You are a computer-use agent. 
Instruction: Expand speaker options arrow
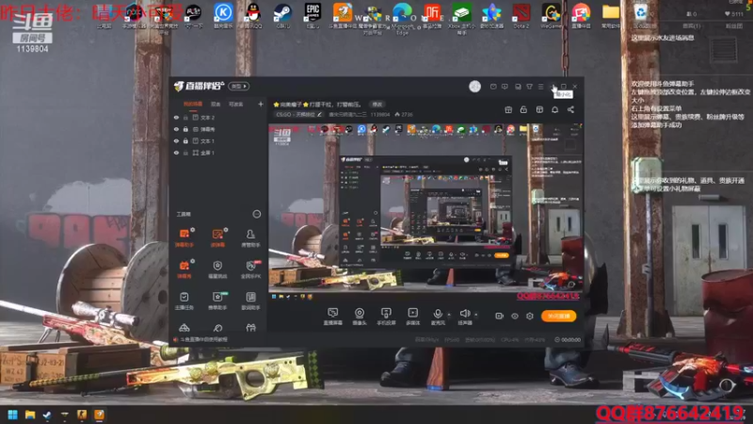coord(476,315)
